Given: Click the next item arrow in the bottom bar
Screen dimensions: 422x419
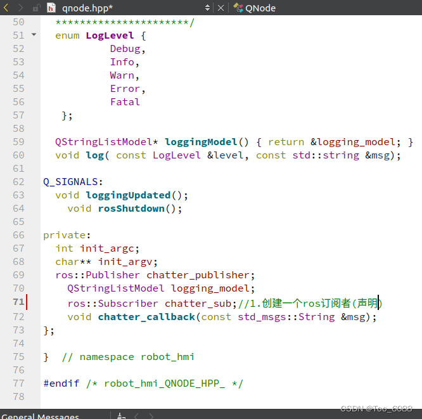Looking at the screenshot, I should coord(151,416).
